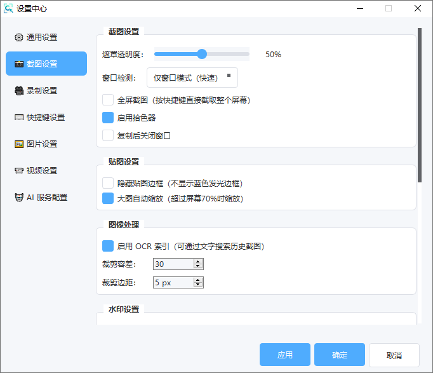
Task: Decrease 裁剪边距 with the down arrow
Action: tap(197, 285)
